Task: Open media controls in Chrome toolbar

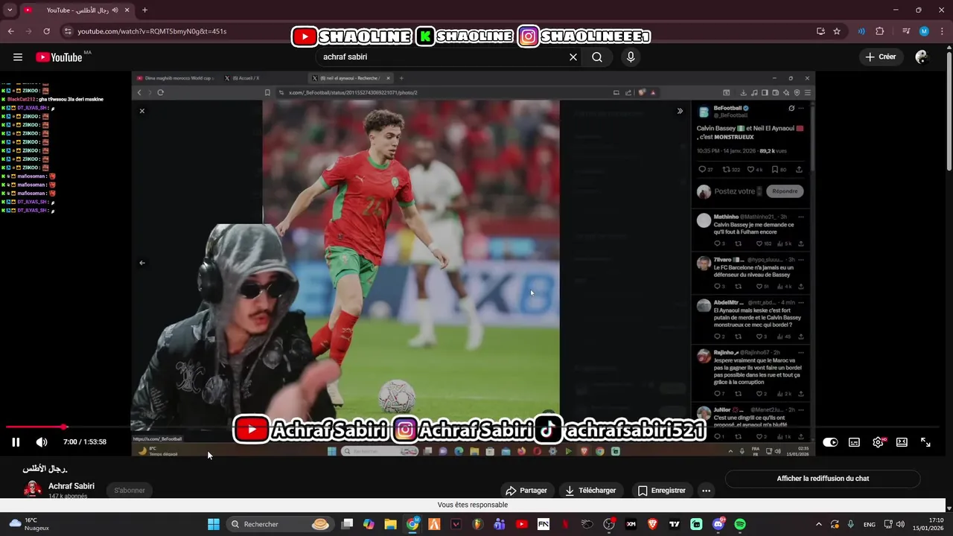Action: [x=906, y=31]
